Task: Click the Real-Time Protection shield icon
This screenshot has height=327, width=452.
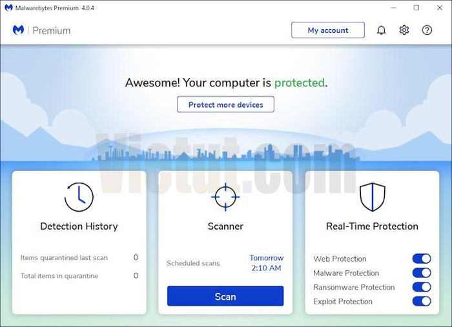Action: pos(373,197)
